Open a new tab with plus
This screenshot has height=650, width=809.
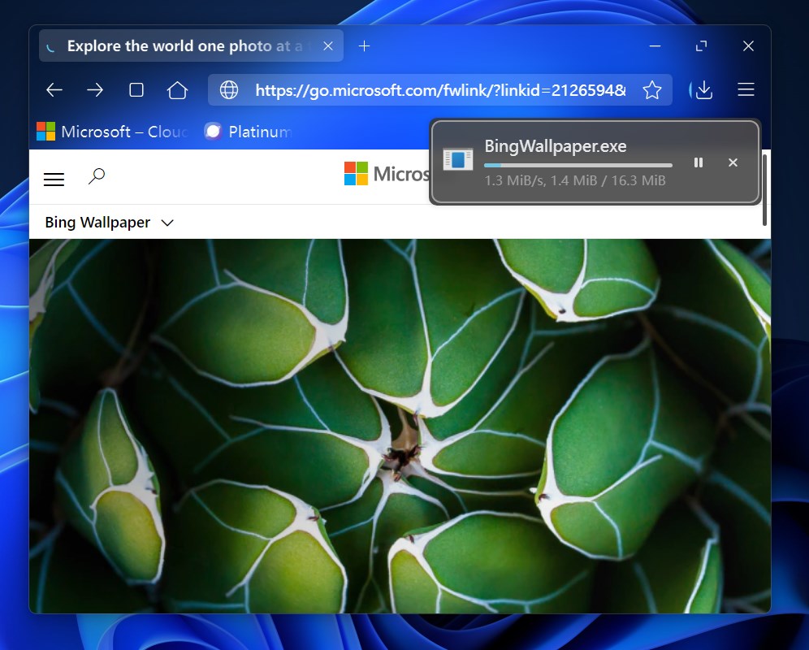click(x=364, y=46)
